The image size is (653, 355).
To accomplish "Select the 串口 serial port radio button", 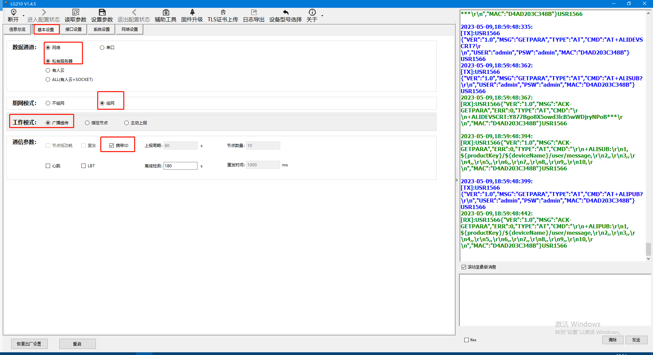I will pyautogui.click(x=102, y=48).
